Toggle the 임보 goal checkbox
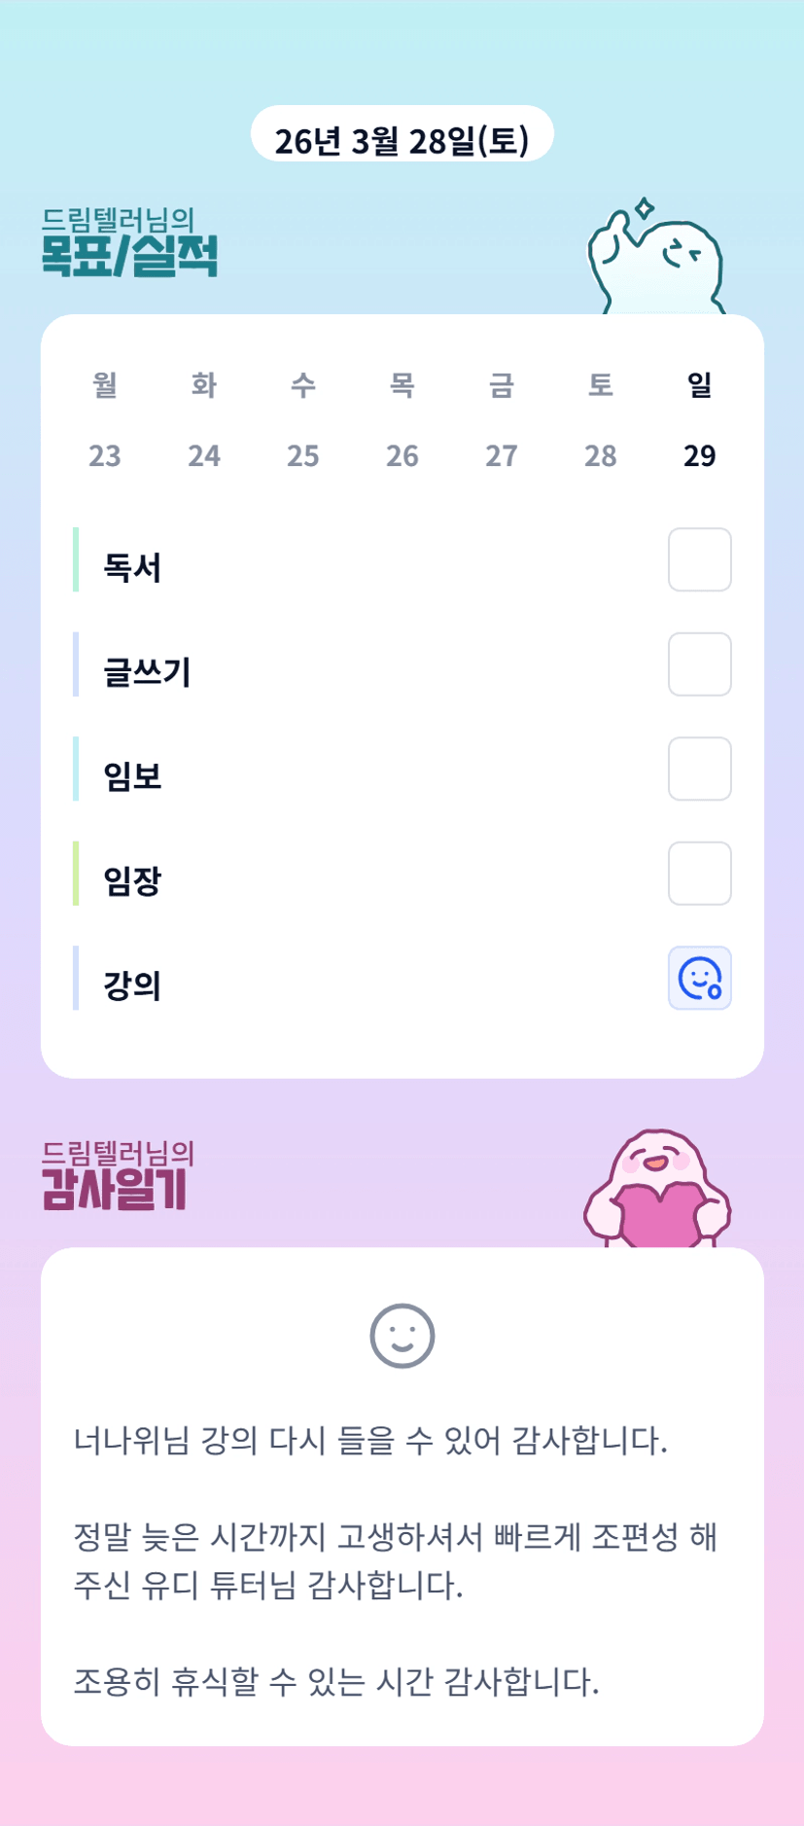This screenshot has height=1826, width=804. coord(699,769)
